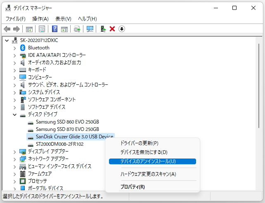265x203 pixels.
Task: Expand the キーボード category chevron
Action: pyautogui.click(x=15, y=70)
